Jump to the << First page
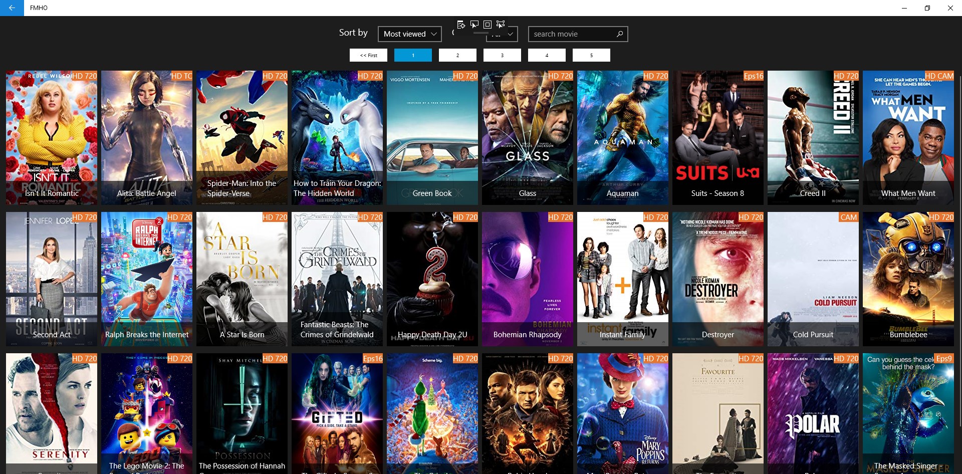This screenshot has width=962, height=474. [x=368, y=55]
